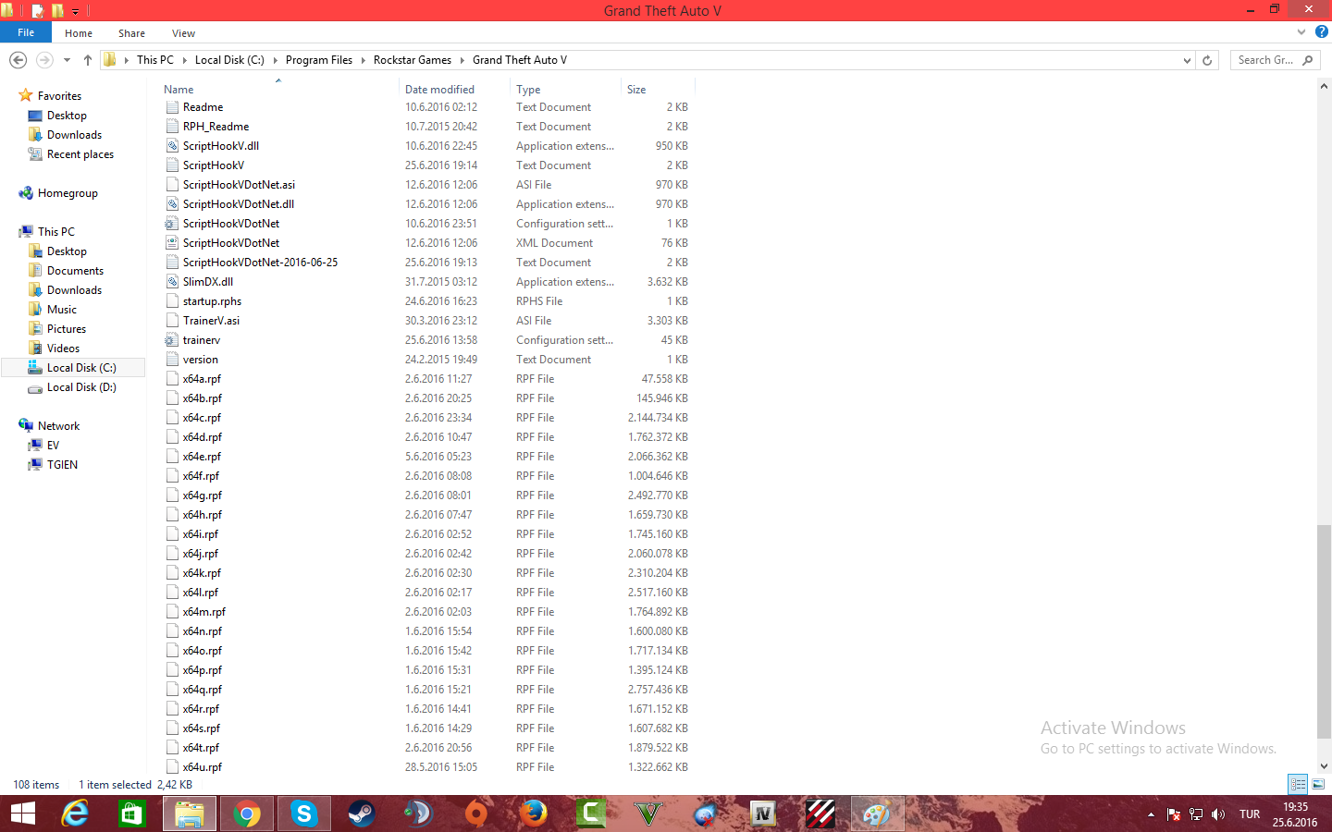This screenshot has width=1332, height=832.
Task: Open Google Chrome from the taskbar
Action: pos(247,814)
